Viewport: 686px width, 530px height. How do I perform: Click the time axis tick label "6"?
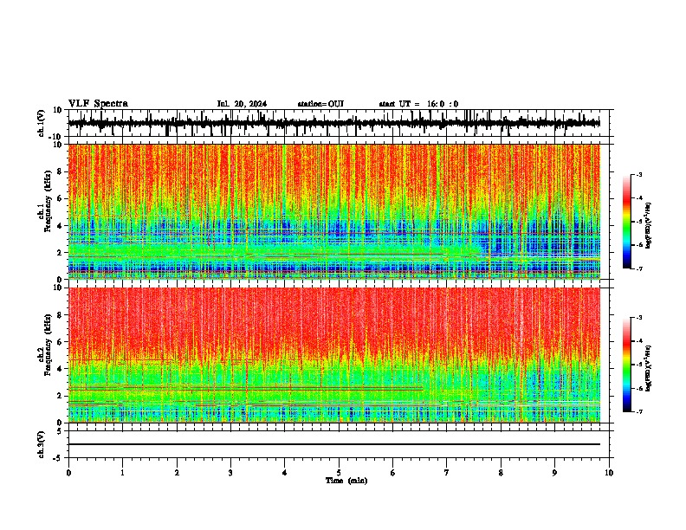(393, 473)
